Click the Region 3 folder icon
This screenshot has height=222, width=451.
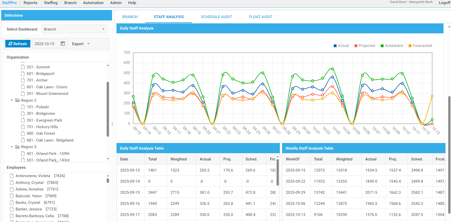tap(17, 147)
